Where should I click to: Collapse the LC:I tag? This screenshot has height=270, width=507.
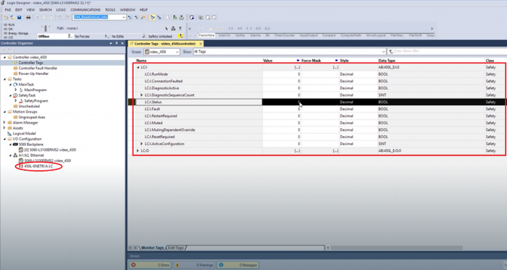click(x=138, y=67)
